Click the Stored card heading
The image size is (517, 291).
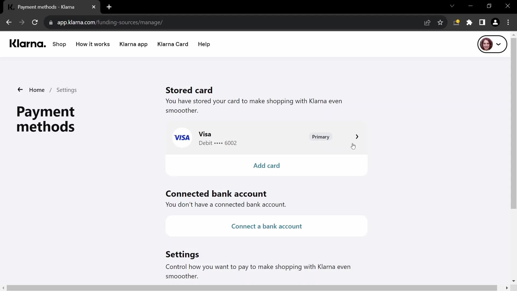click(x=189, y=90)
